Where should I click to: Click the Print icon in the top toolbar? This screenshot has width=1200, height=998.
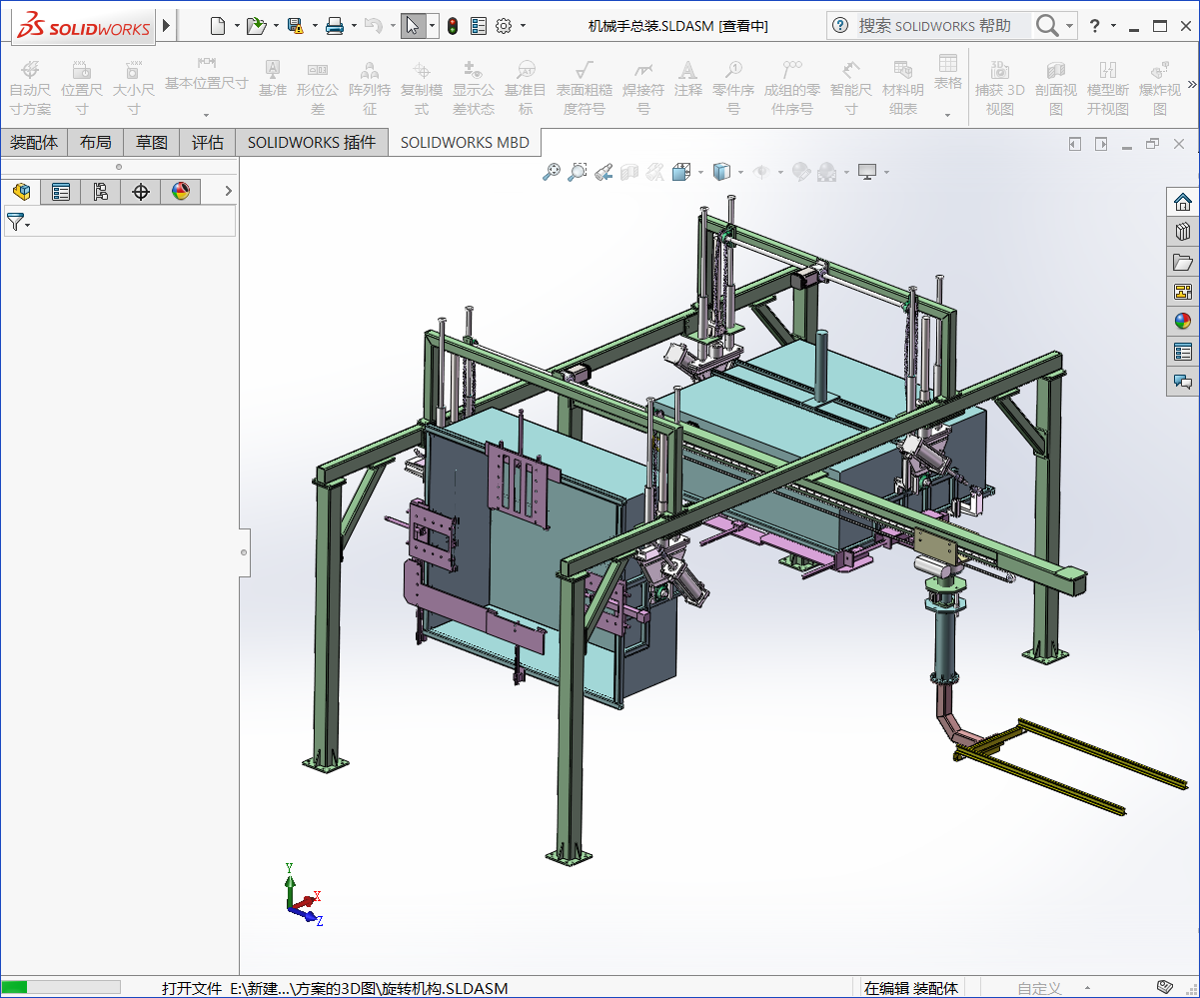[x=335, y=26]
